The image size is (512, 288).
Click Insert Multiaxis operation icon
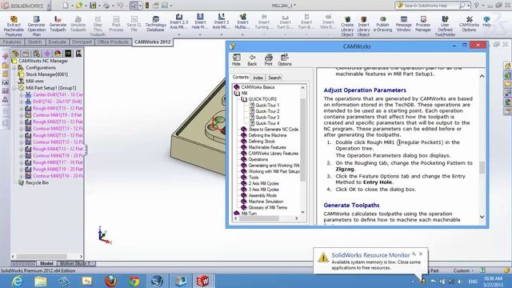[242, 22]
